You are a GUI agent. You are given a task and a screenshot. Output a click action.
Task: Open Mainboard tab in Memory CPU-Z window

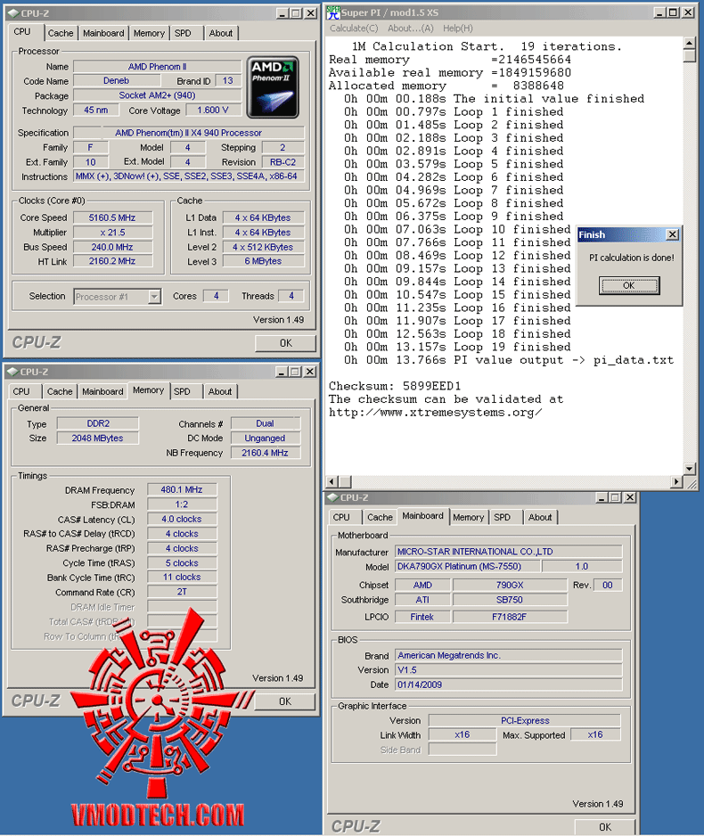point(102,391)
